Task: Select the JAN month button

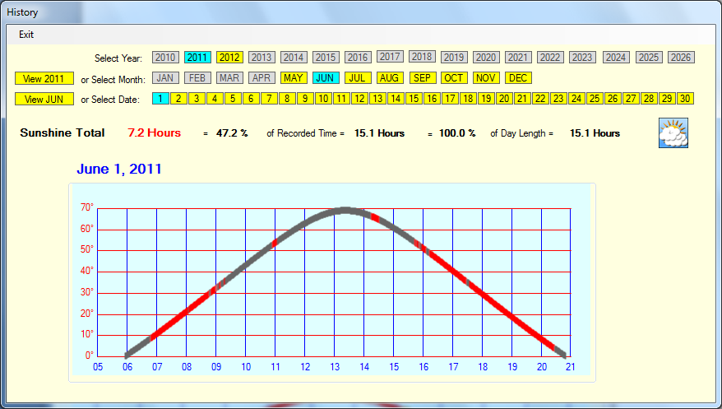Action: pos(165,78)
